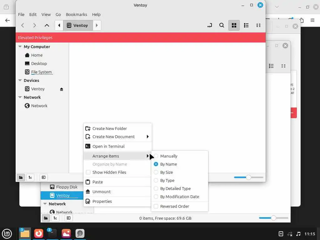Select Floppy Disk in the back window
This screenshot has width=320, height=240.
[67, 187]
